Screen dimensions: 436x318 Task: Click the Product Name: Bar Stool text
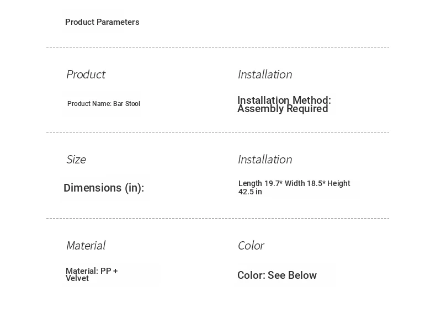coord(104,104)
